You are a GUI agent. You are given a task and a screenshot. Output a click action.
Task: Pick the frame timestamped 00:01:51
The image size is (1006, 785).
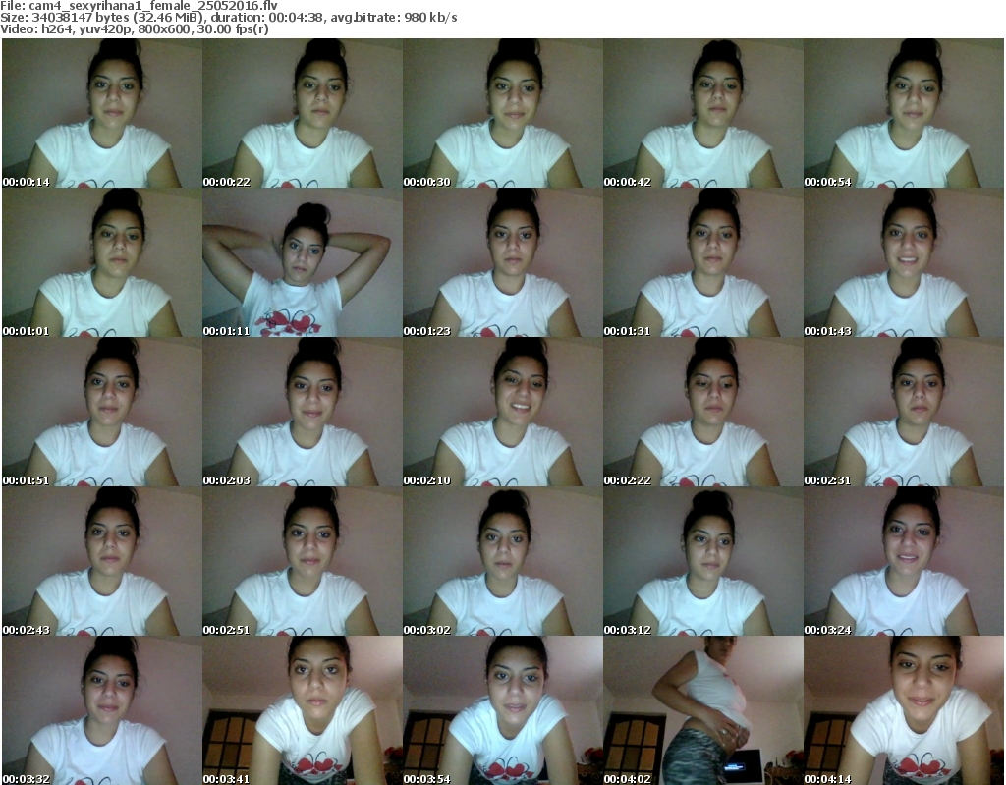102,412
